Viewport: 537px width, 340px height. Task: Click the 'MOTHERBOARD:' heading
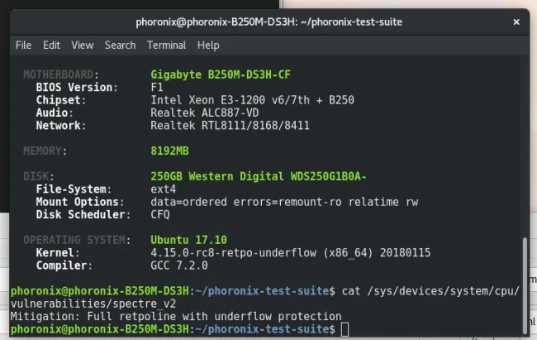pyautogui.click(x=61, y=74)
